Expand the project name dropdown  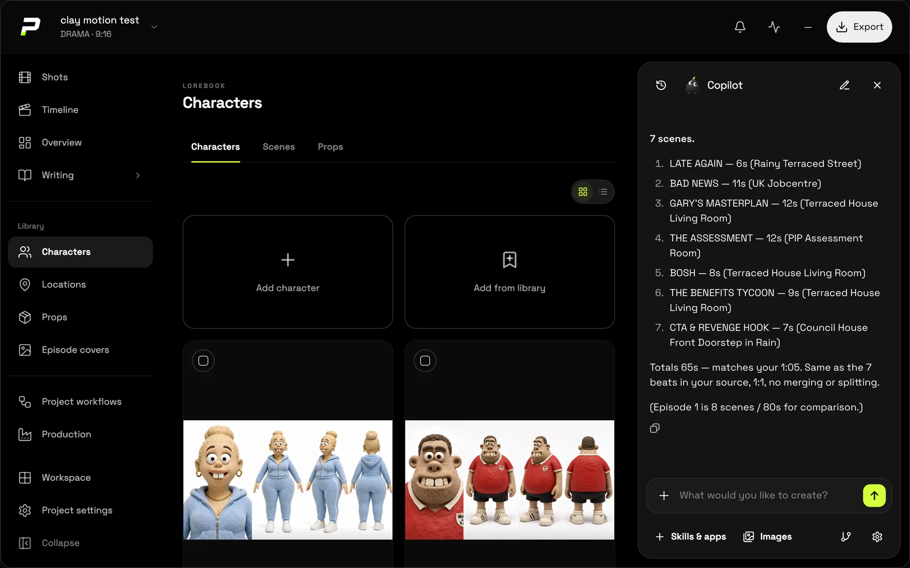coord(154,27)
